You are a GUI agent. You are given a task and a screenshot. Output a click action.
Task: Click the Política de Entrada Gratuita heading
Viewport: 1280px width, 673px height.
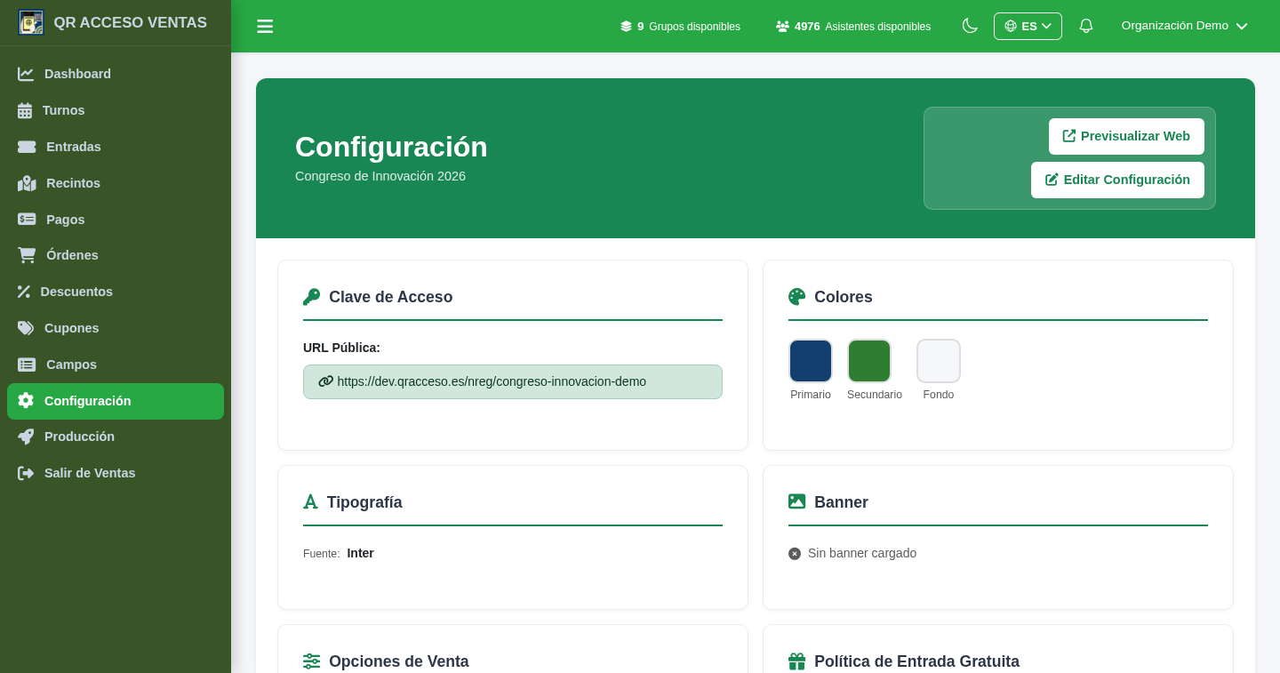pyautogui.click(x=916, y=661)
